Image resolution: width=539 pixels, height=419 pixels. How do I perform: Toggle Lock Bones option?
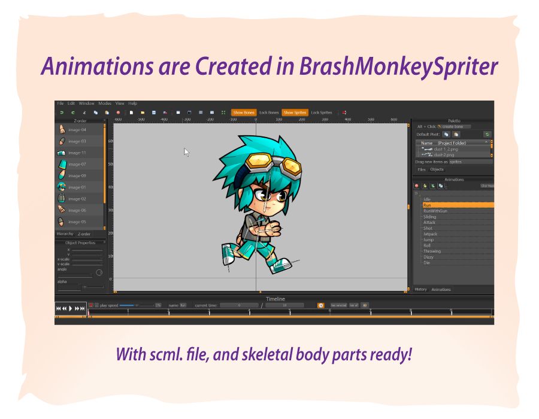[x=269, y=113]
